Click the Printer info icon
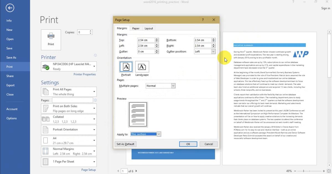 coord(95,55)
